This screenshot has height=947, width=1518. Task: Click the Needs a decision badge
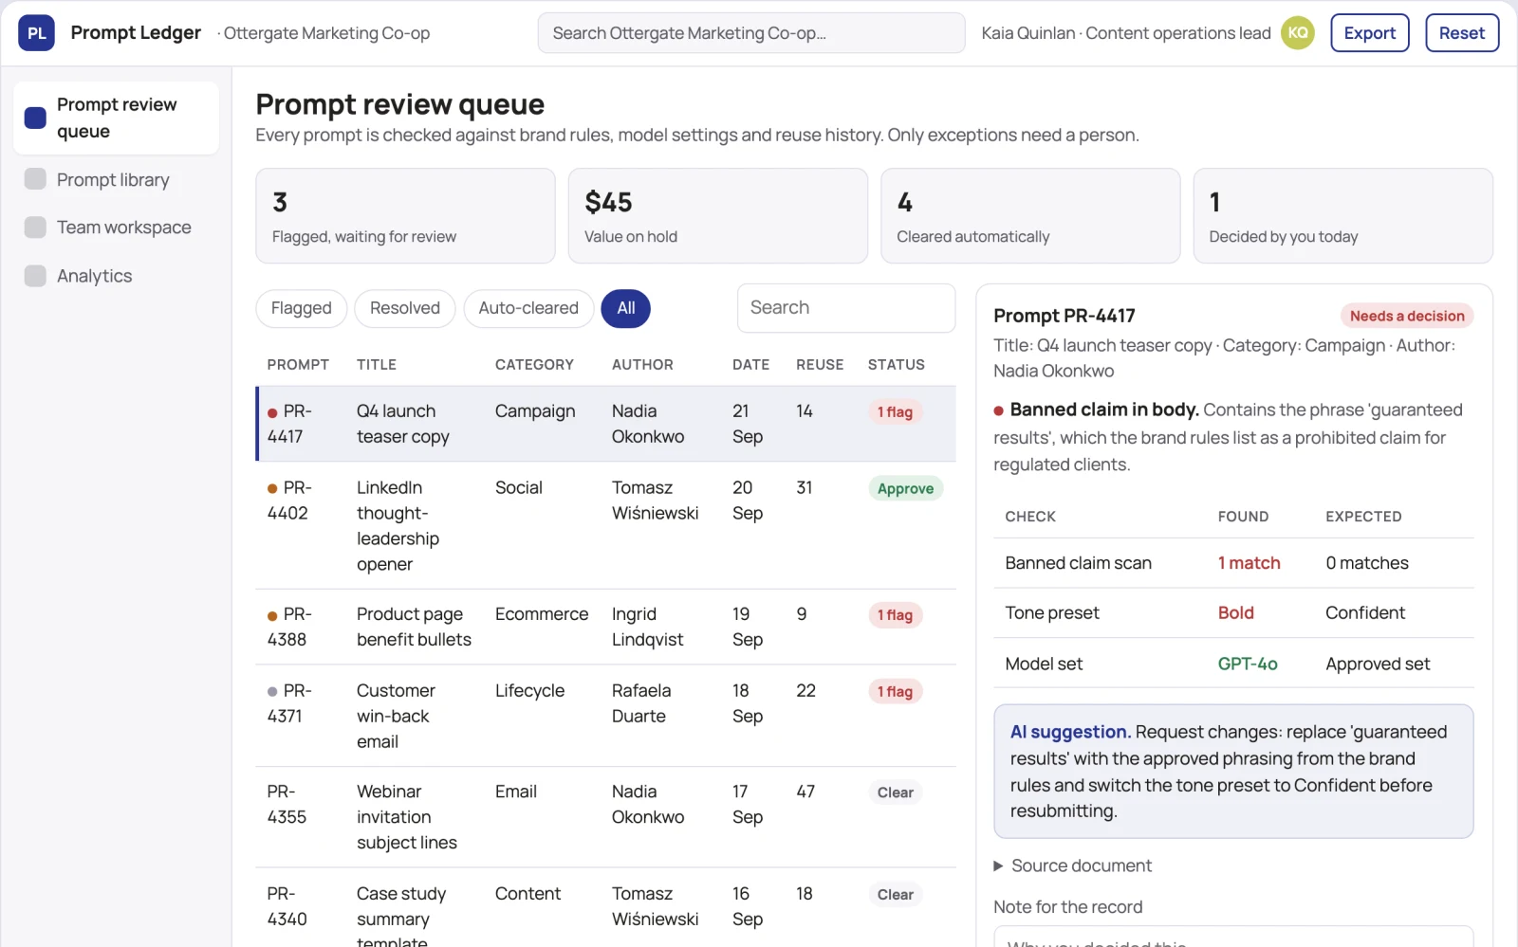(x=1407, y=317)
